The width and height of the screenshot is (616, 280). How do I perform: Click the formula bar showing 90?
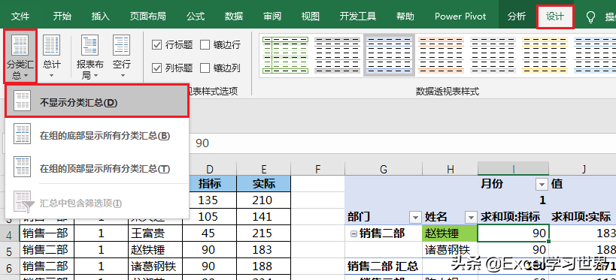click(402, 143)
